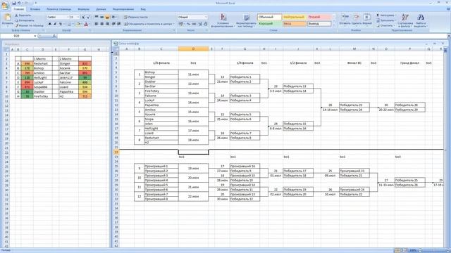
Task: Increase cell indent
Action: (118, 24)
